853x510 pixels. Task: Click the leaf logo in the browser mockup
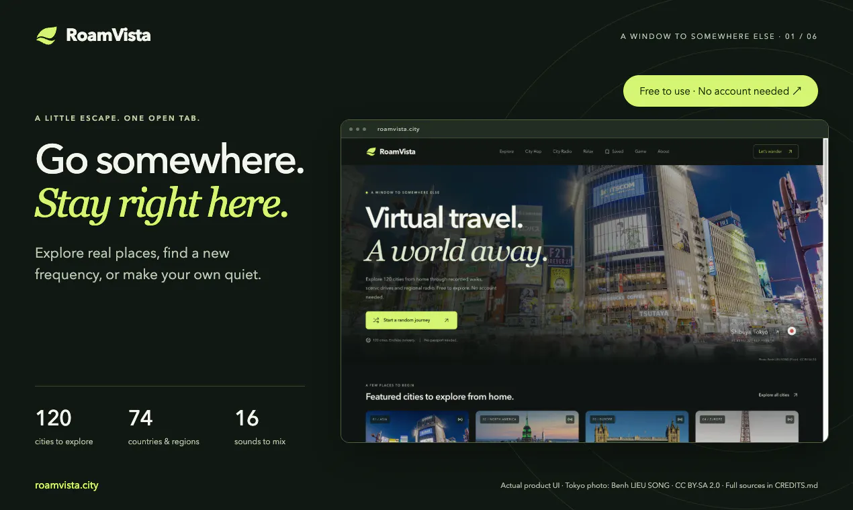(x=371, y=152)
